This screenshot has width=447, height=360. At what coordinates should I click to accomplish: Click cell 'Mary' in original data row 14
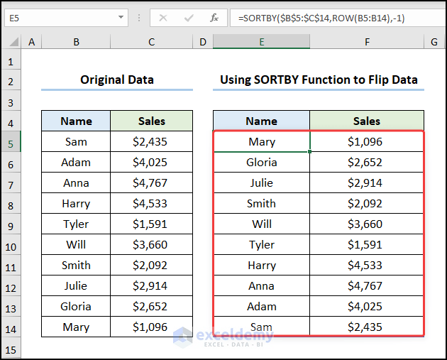(76, 327)
